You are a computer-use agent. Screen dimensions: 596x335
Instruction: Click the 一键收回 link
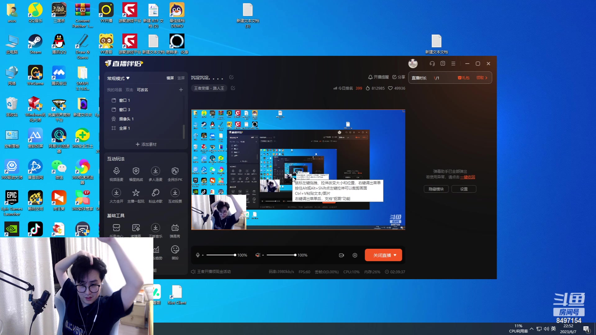467,177
